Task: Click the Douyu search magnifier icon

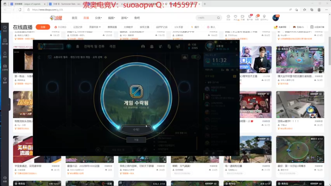Action: point(218,18)
